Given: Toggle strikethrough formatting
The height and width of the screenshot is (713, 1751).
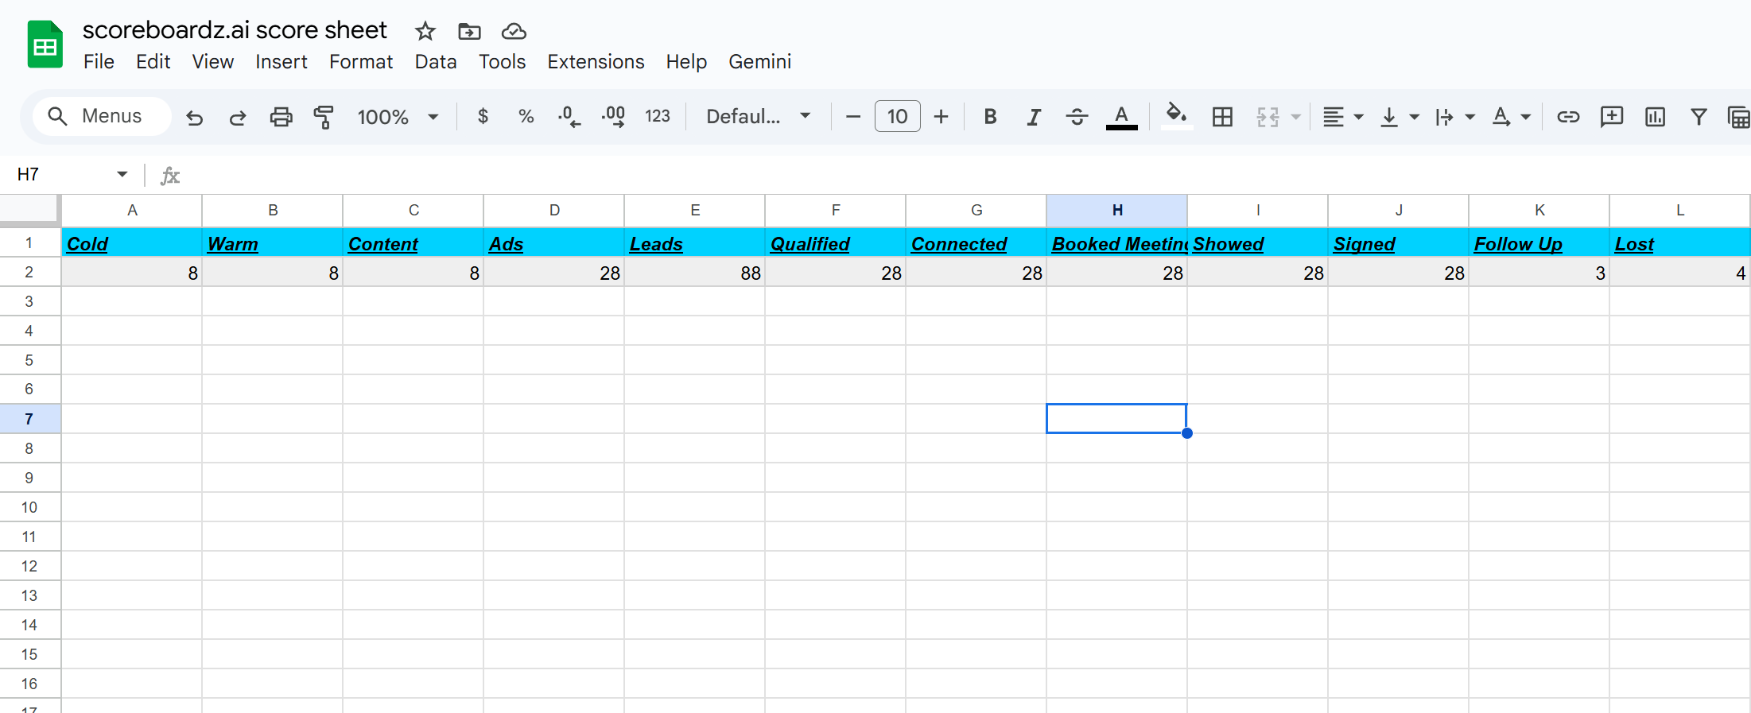Looking at the screenshot, I should pos(1077,118).
